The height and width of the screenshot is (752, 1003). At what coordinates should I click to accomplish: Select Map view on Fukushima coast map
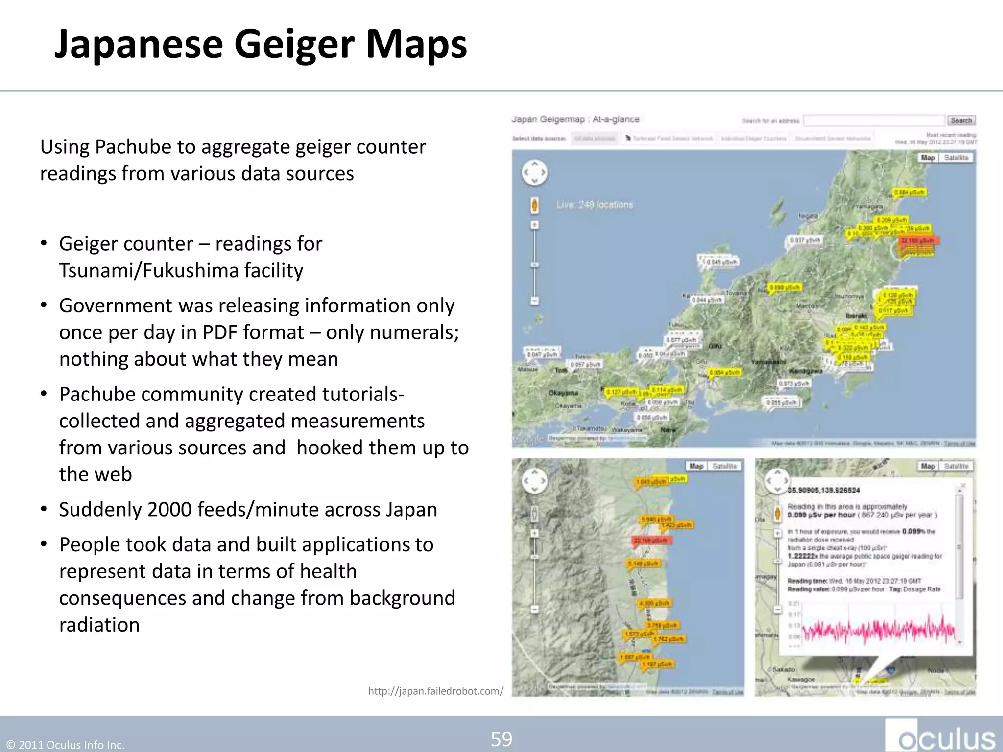pyautogui.click(x=696, y=466)
